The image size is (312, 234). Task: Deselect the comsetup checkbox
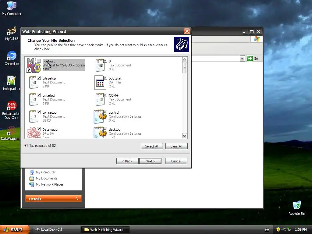point(39,112)
